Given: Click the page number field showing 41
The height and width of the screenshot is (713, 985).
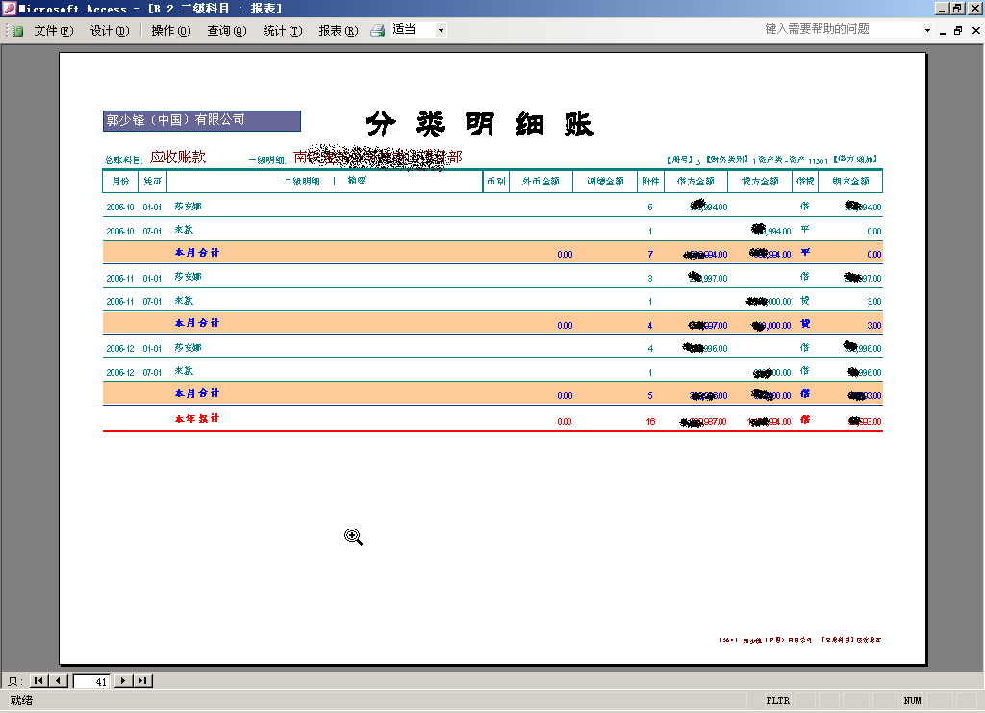Looking at the screenshot, I should [92, 681].
